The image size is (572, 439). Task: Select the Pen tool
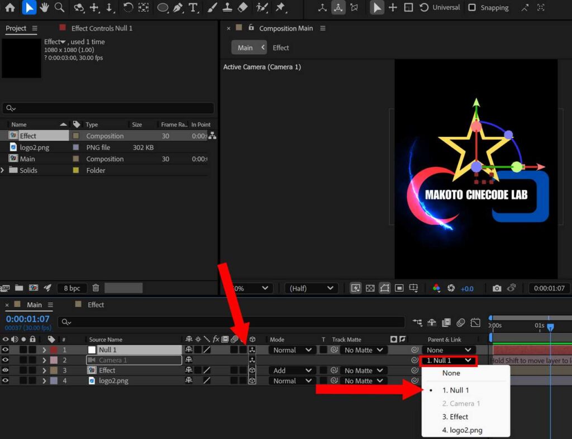point(178,7)
